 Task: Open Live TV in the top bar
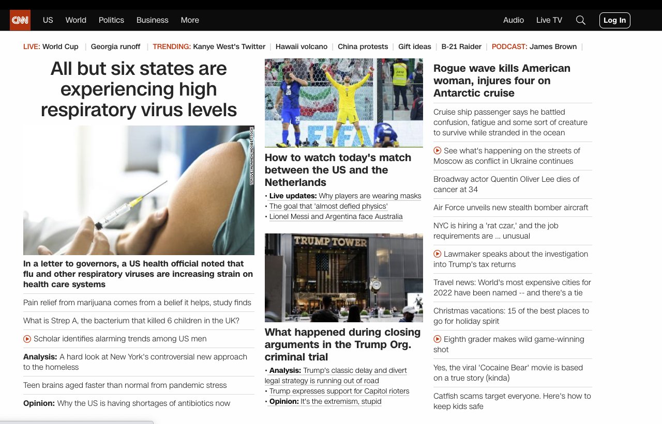pos(549,20)
